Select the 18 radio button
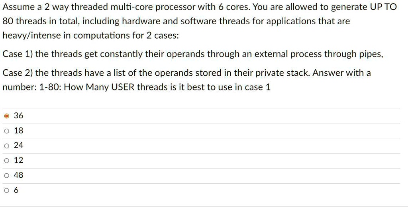The height and width of the screenshot is (208, 408). (x=6, y=131)
